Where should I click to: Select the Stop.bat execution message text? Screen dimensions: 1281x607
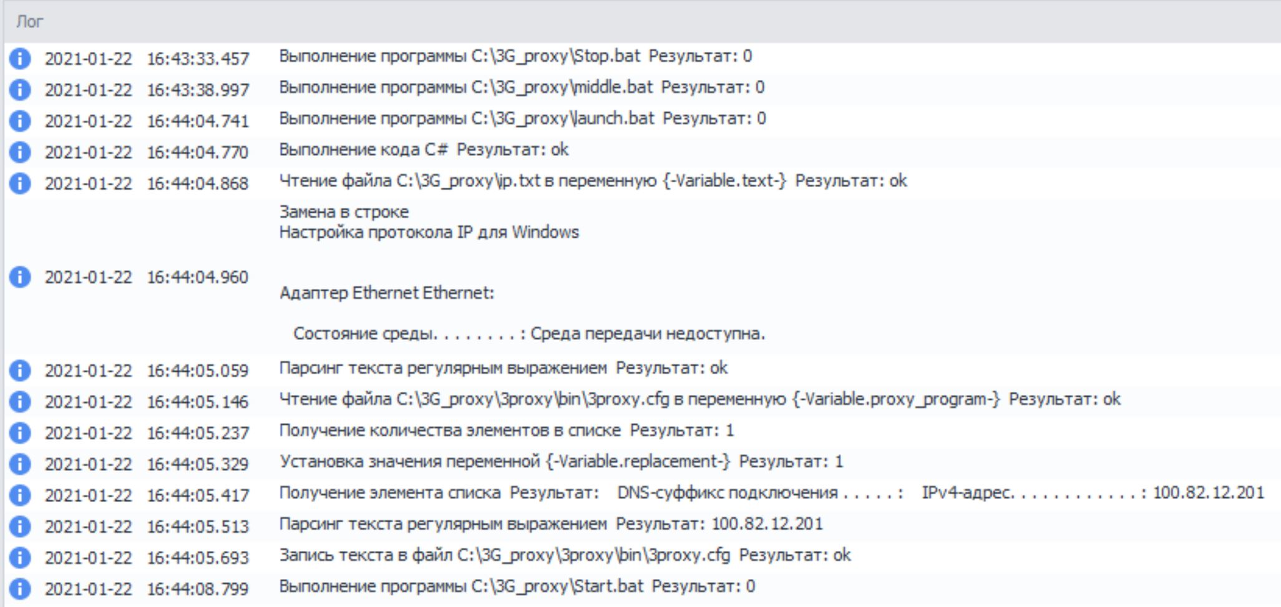pos(515,56)
